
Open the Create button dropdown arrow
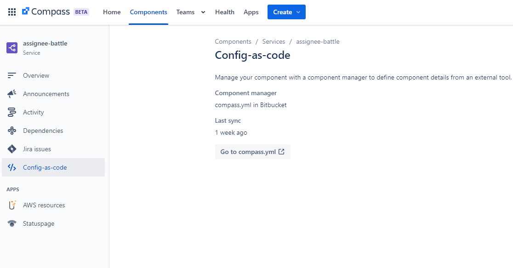point(298,12)
